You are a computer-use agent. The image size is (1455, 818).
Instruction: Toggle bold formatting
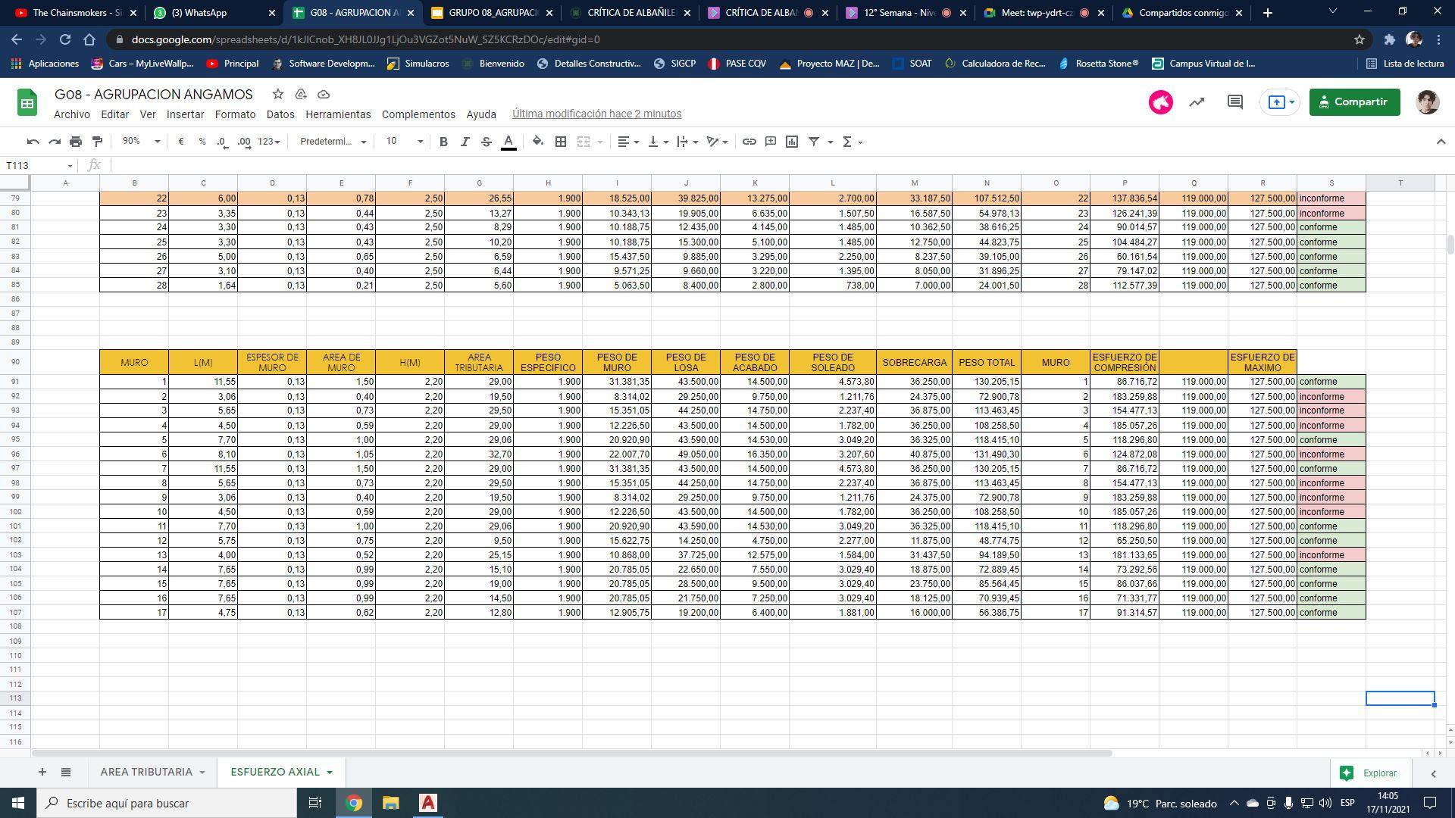443,142
